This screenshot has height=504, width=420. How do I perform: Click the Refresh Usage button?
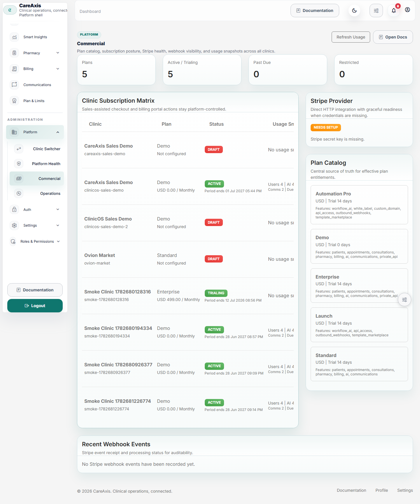[x=351, y=37]
